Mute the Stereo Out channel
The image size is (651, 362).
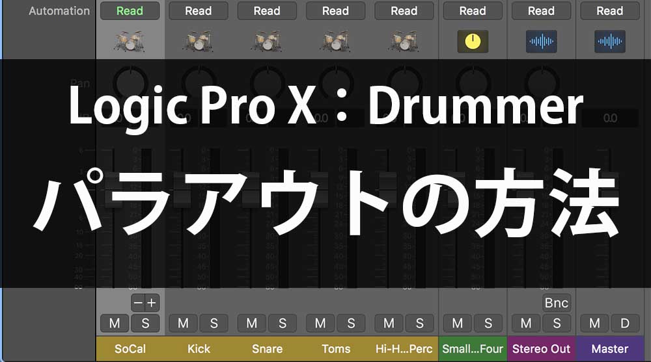tap(526, 323)
